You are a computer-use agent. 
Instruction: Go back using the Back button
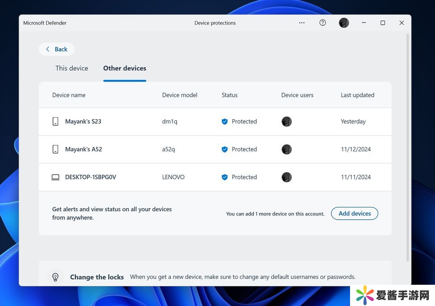click(56, 49)
